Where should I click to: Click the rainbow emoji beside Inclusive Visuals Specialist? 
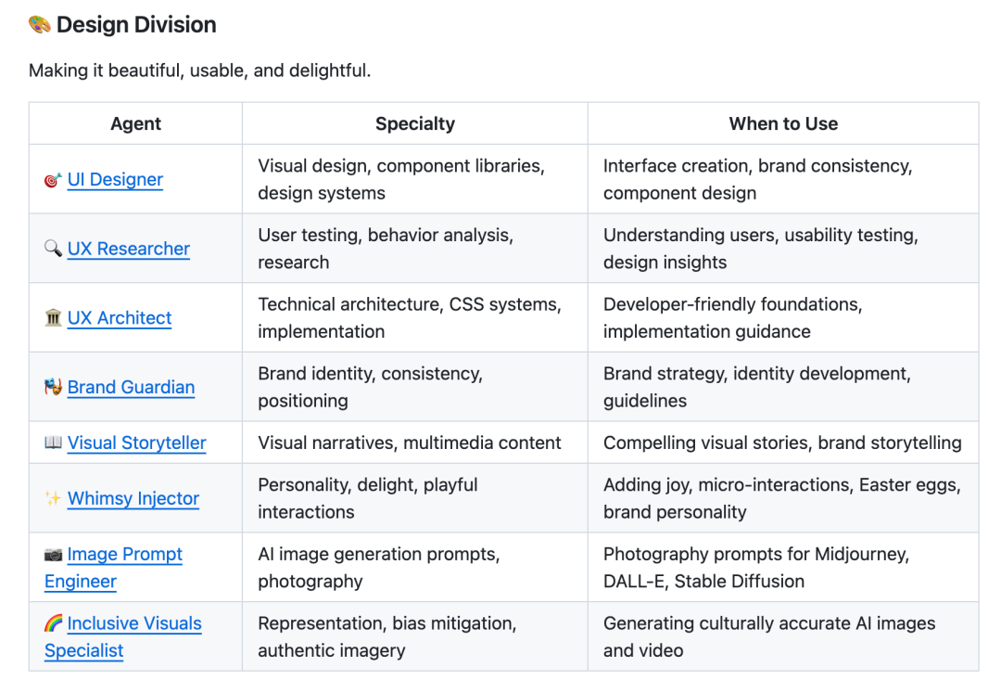(x=53, y=623)
